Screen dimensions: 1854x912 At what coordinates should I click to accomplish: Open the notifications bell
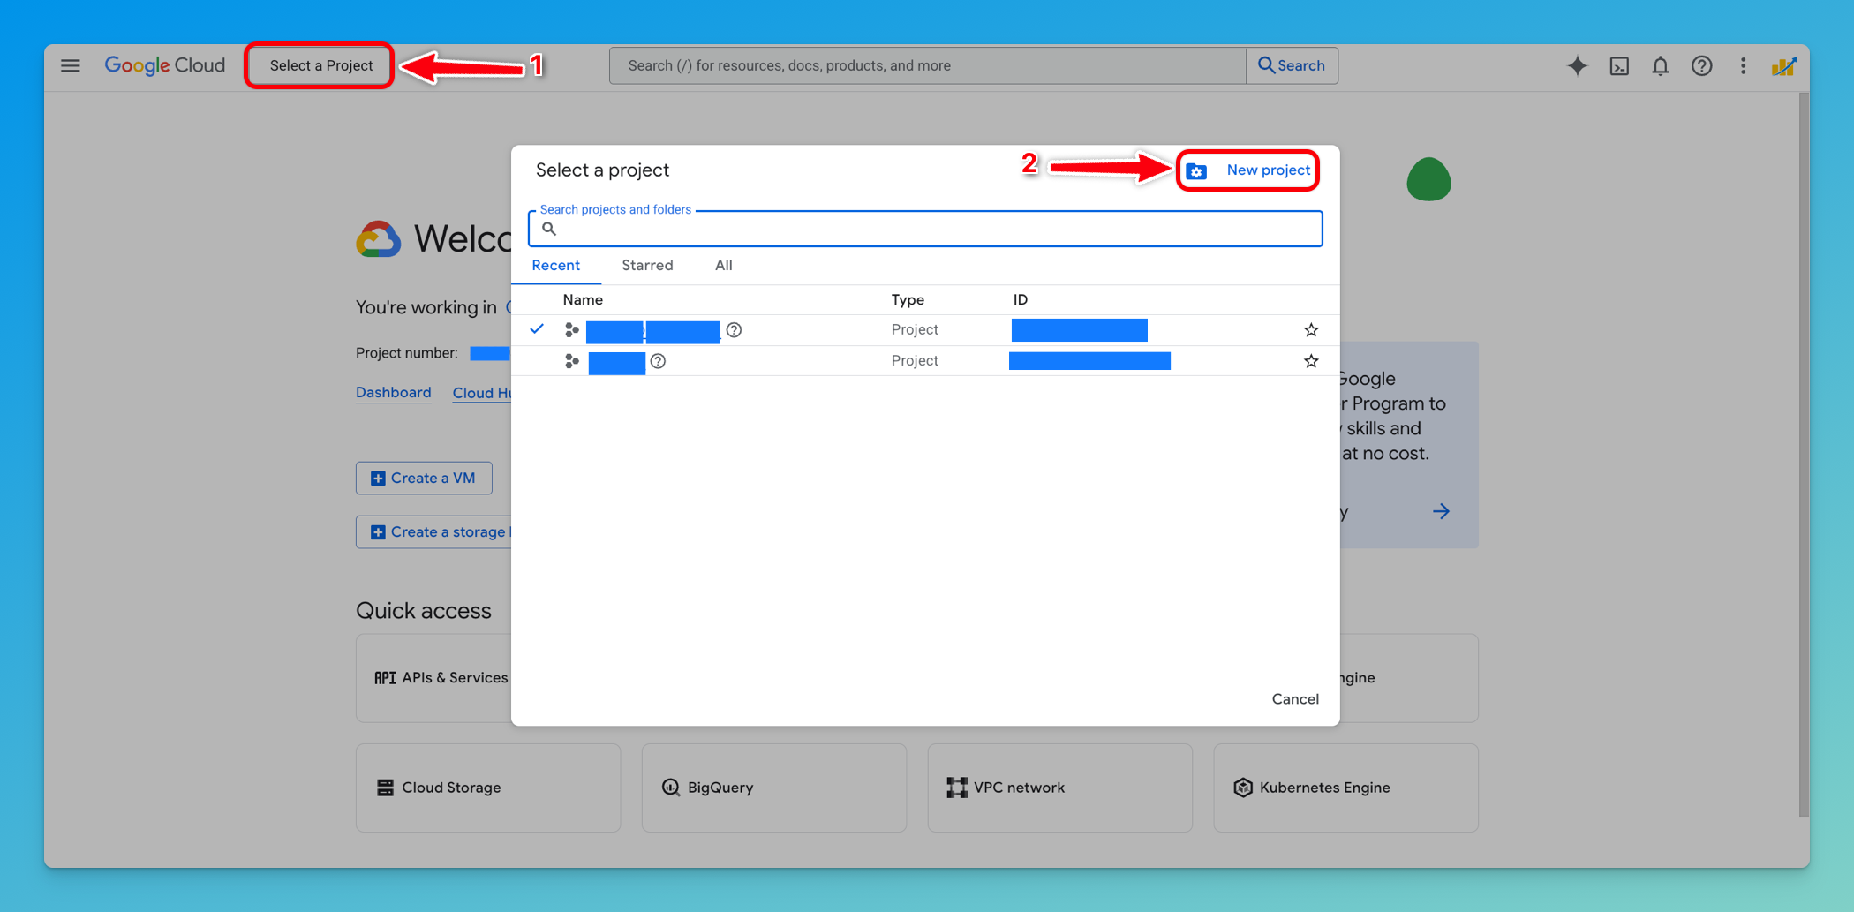[x=1661, y=65]
